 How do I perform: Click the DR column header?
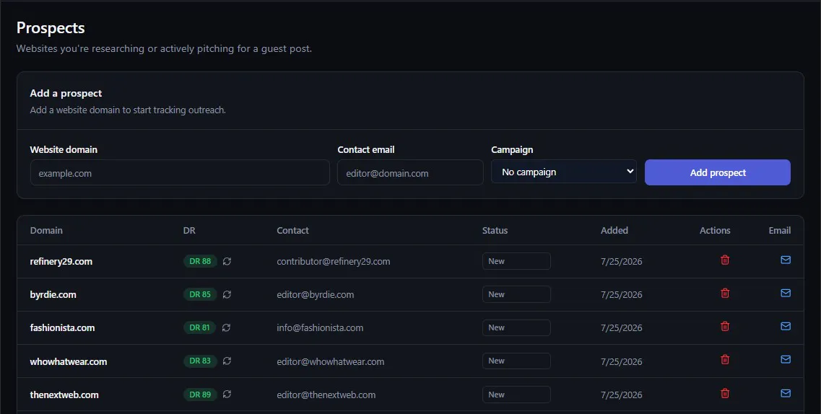(x=189, y=231)
